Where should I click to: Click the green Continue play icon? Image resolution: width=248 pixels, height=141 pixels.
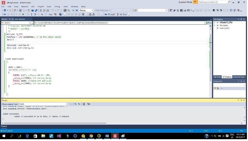(23, 14)
